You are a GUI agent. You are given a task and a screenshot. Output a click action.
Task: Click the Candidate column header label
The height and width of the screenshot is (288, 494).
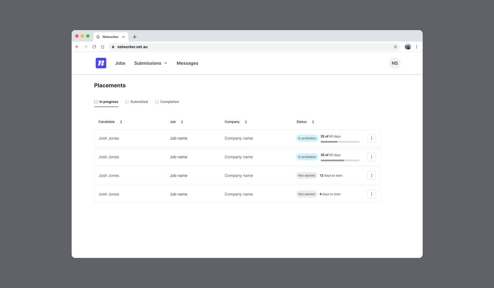(107, 122)
